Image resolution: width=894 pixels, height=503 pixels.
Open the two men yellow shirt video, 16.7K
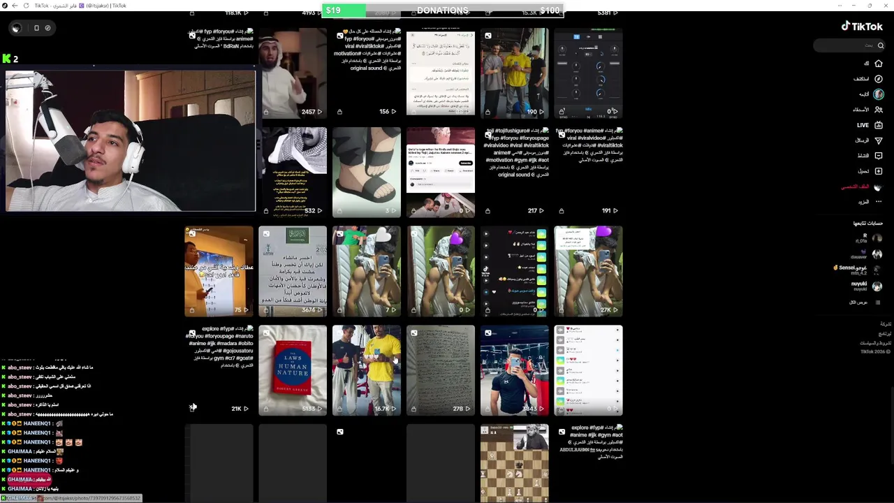[367, 370]
